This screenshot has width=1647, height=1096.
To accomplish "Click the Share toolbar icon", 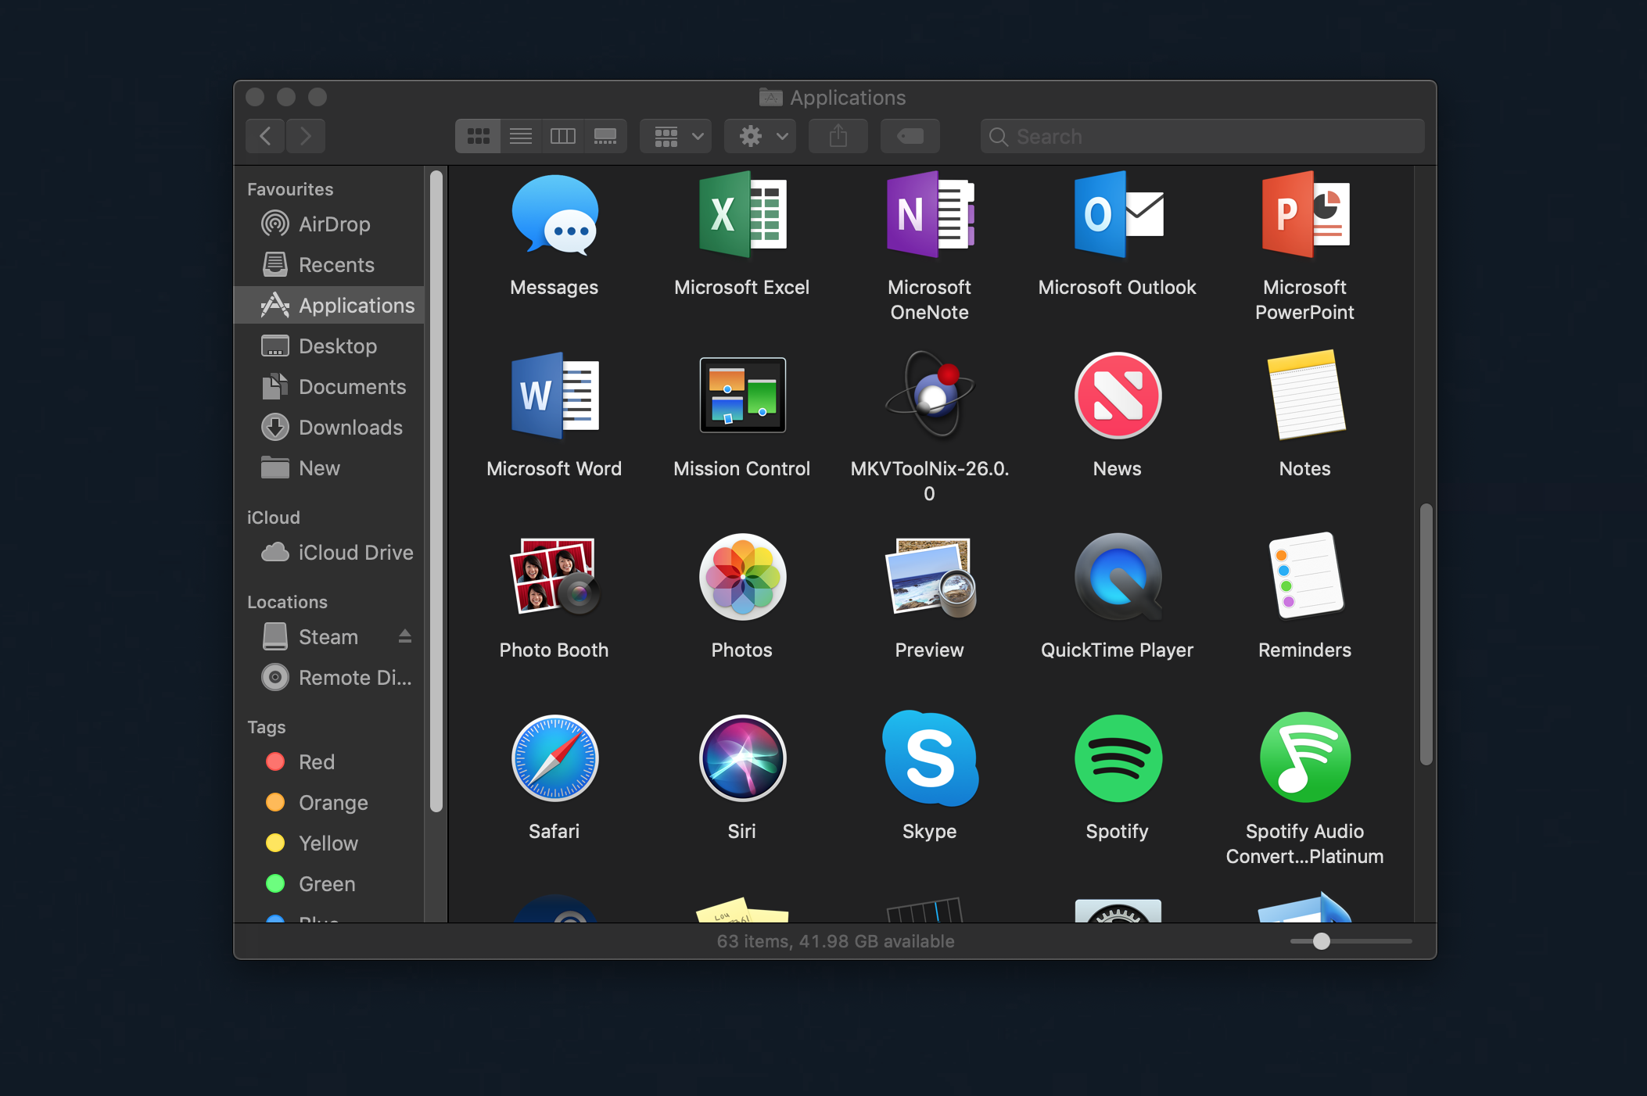I will pyautogui.click(x=838, y=137).
